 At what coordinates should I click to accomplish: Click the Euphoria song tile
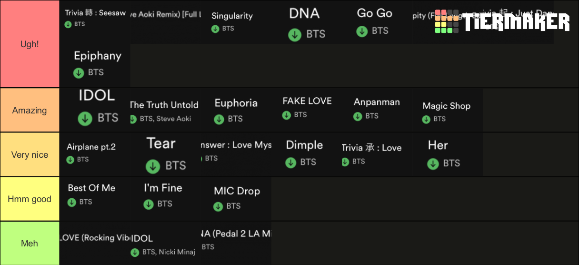236,110
